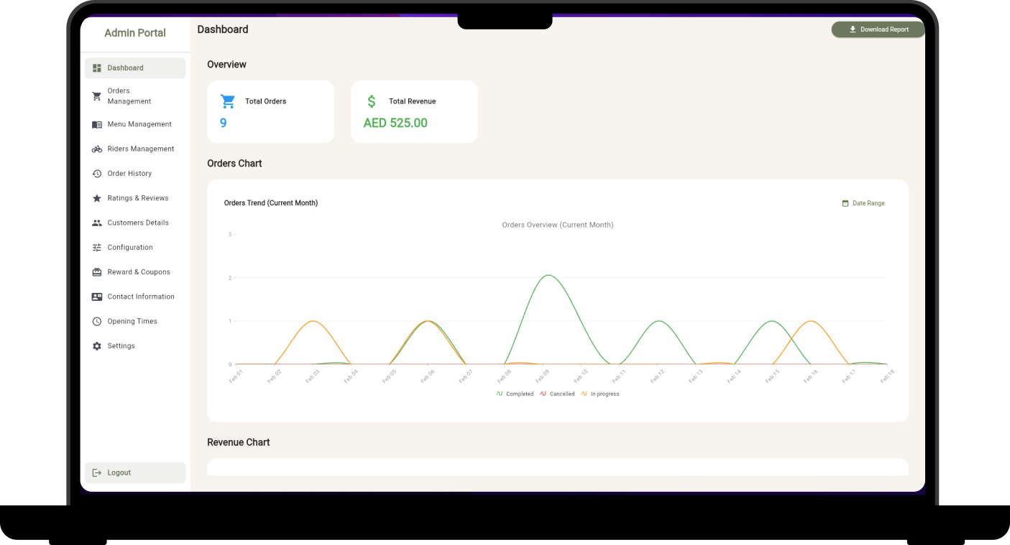Click the Feb 03 orange peak on chart

point(313,321)
